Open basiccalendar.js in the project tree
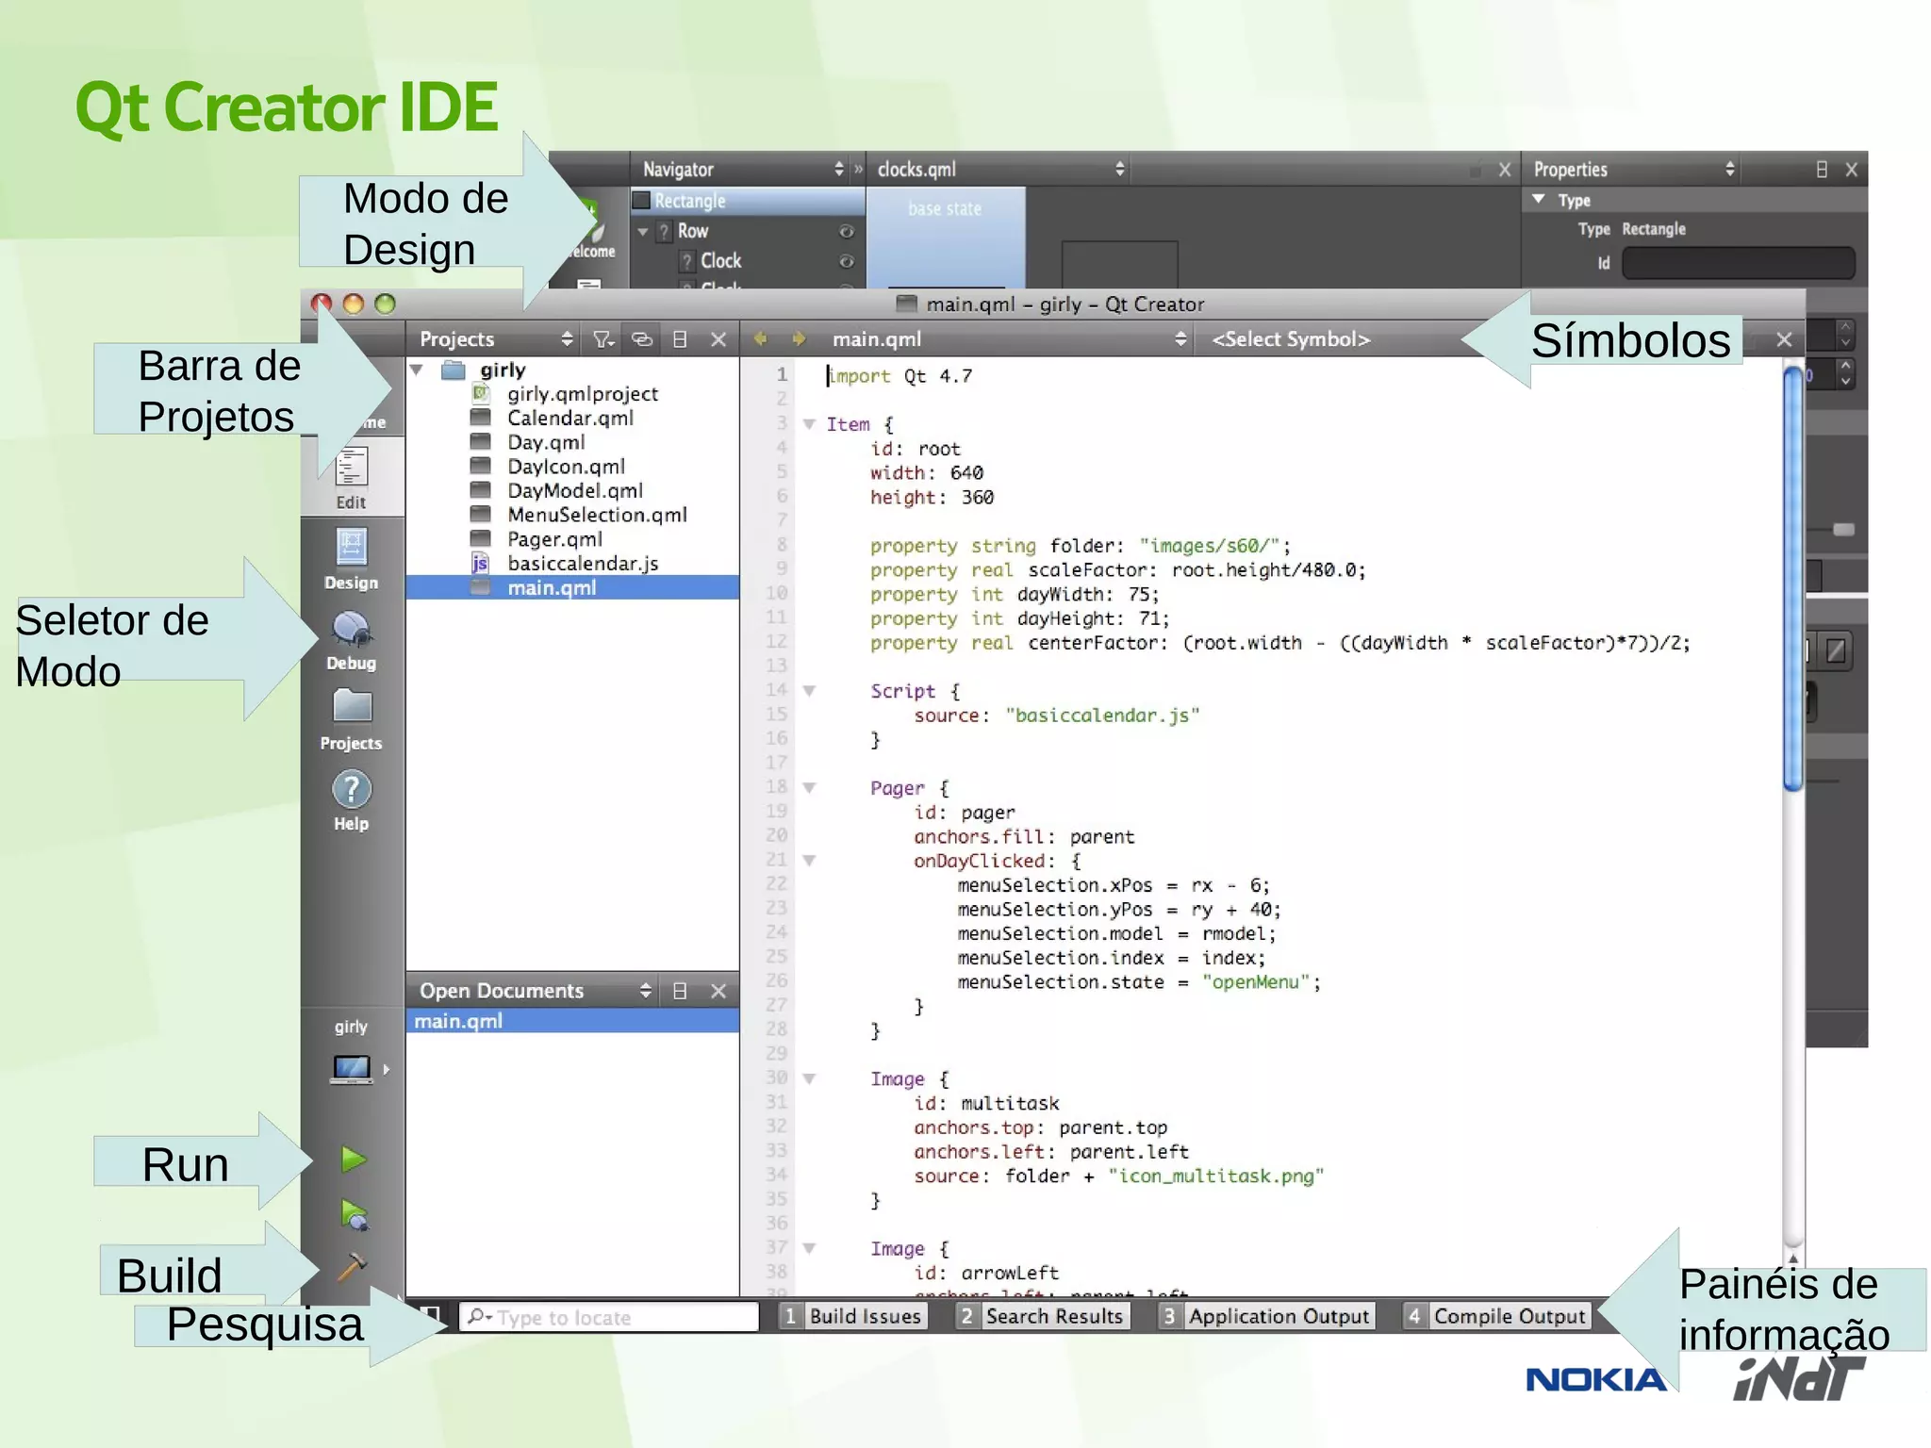 click(x=583, y=564)
